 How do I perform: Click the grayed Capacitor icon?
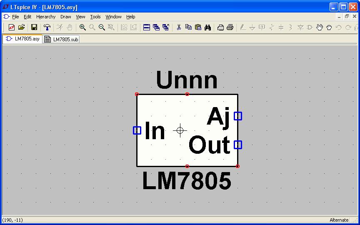coord(281,27)
